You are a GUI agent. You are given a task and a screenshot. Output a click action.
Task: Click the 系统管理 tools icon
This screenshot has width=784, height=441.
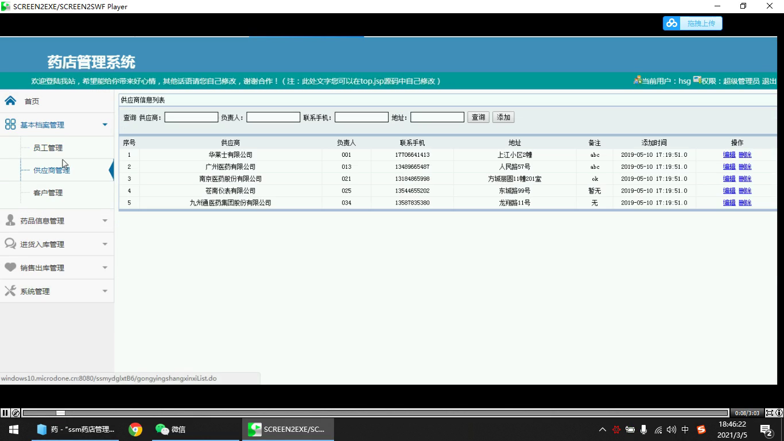10,291
